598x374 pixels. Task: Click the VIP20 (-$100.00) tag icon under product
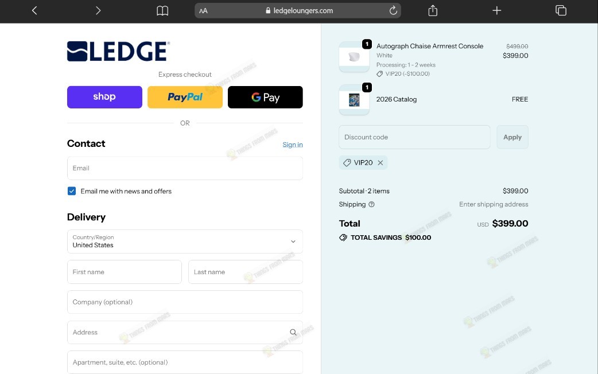pos(379,74)
